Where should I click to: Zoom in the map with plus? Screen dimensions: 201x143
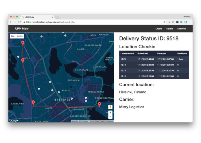(x=110, y=113)
